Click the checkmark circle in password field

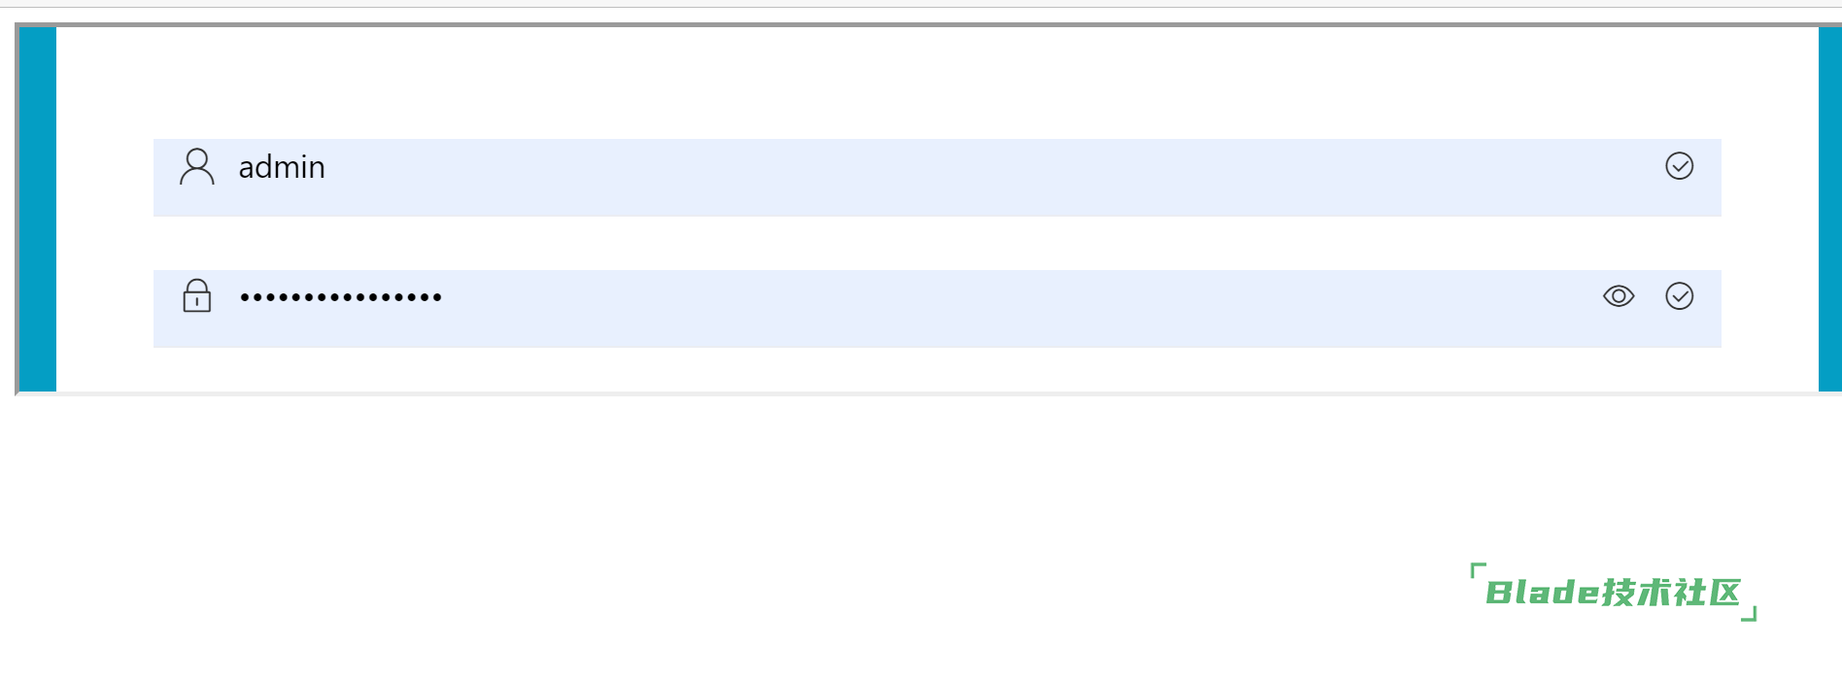click(1679, 296)
